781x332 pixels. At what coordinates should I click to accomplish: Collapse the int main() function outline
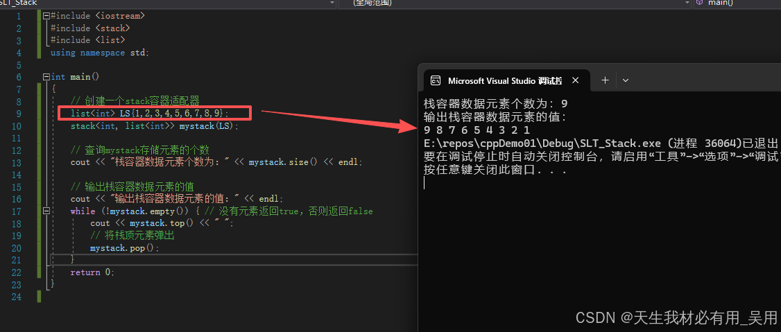click(46, 77)
